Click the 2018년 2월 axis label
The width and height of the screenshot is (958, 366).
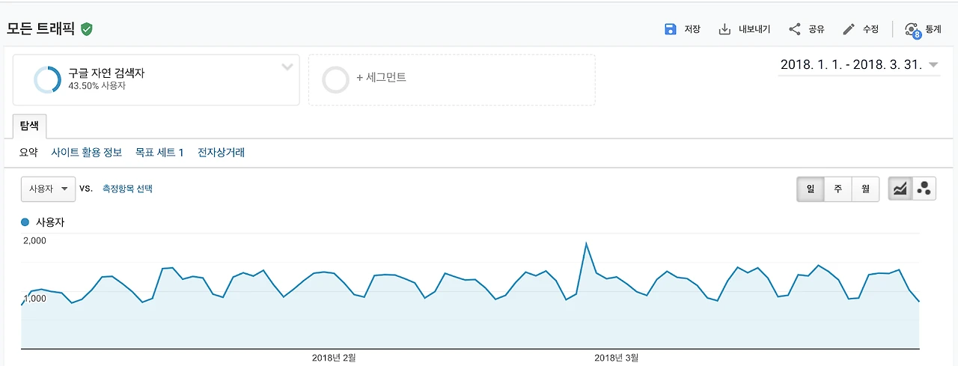[x=334, y=358]
